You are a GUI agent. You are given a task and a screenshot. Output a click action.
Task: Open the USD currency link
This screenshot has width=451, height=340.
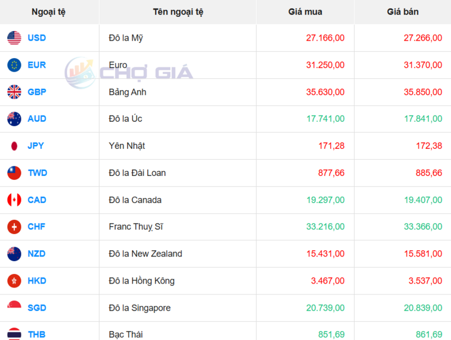37,38
